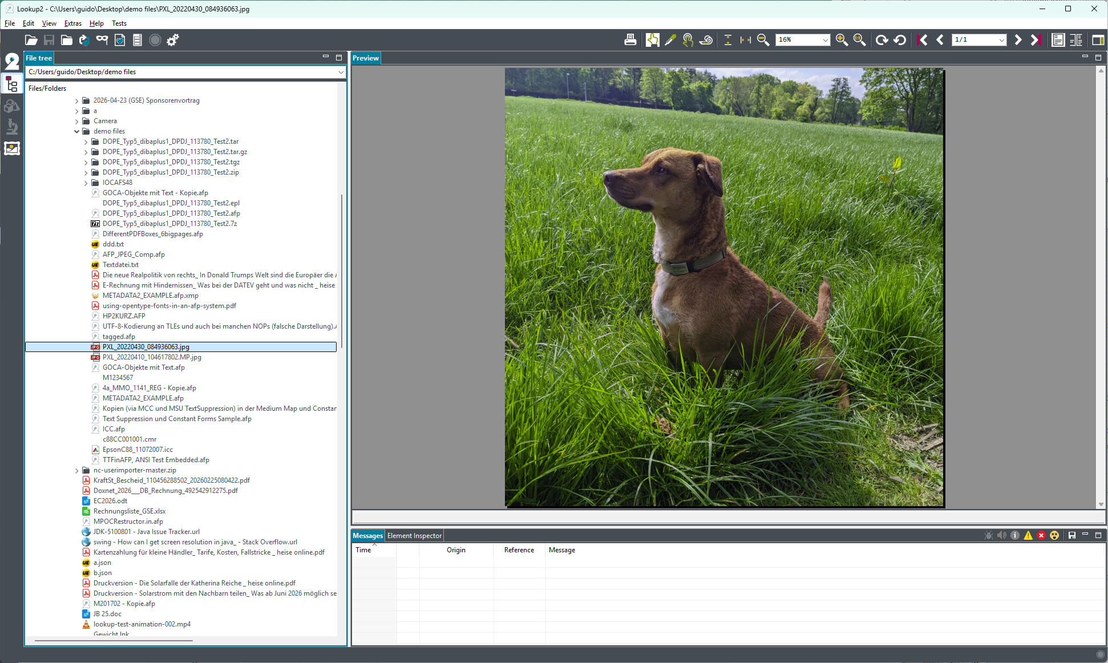Open the microscope inspector in sidebar
Image resolution: width=1108 pixels, height=663 pixels.
click(x=12, y=127)
